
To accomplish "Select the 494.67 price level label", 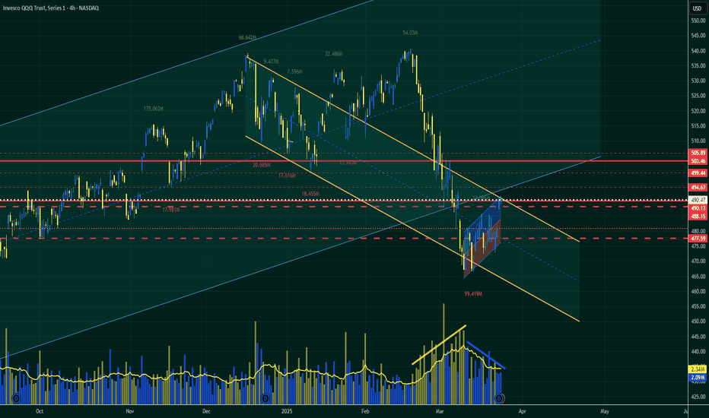I will tap(698, 188).
